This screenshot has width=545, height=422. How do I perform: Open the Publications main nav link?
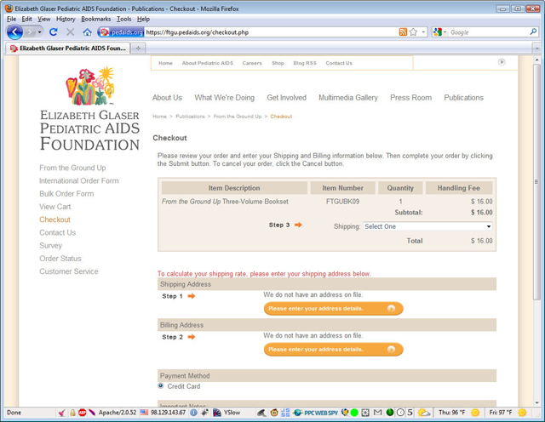pos(463,98)
